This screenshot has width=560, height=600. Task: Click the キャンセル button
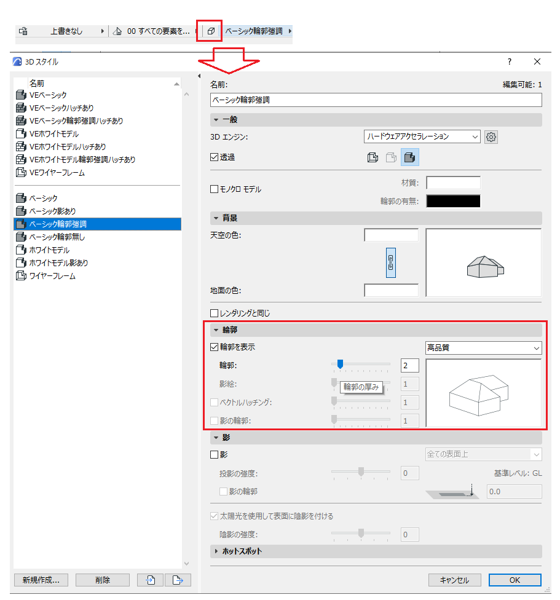coord(454,580)
